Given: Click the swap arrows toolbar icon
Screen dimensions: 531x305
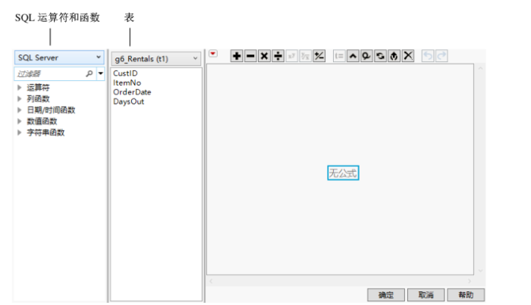Looking at the screenshot, I should 380,56.
